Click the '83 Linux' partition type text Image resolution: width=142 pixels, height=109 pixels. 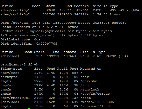click(x=112, y=15)
